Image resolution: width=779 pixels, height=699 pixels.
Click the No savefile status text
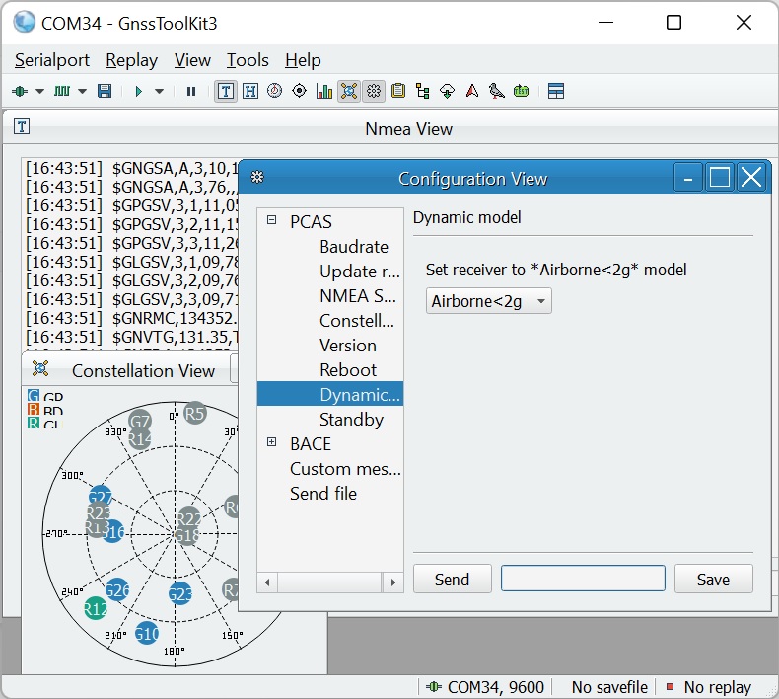click(609, 687)
